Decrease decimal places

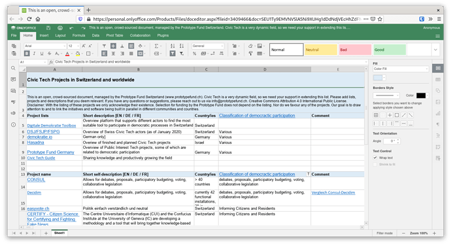(212, 54)
